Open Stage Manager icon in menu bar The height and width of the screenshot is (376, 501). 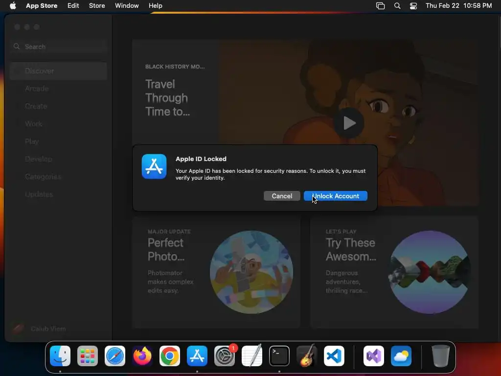(380, 6)
